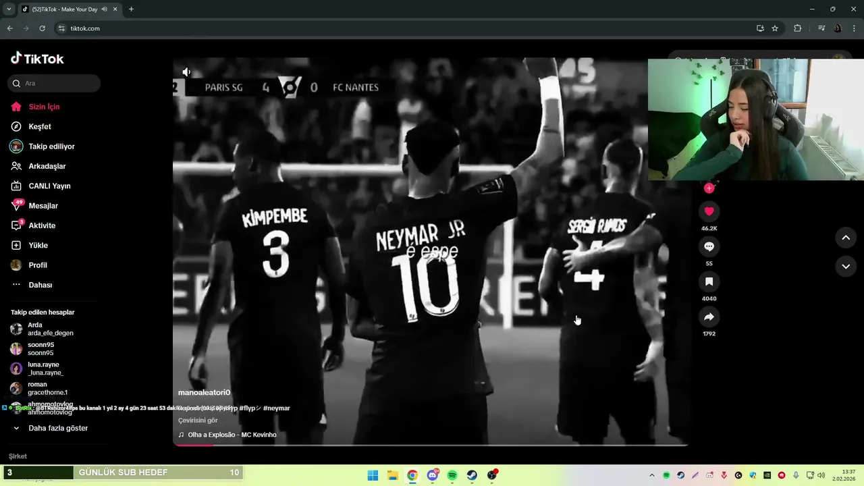Close the TikTok browser tab
Viewport: 864px width, 486px height.
click(x=115, y=9)
